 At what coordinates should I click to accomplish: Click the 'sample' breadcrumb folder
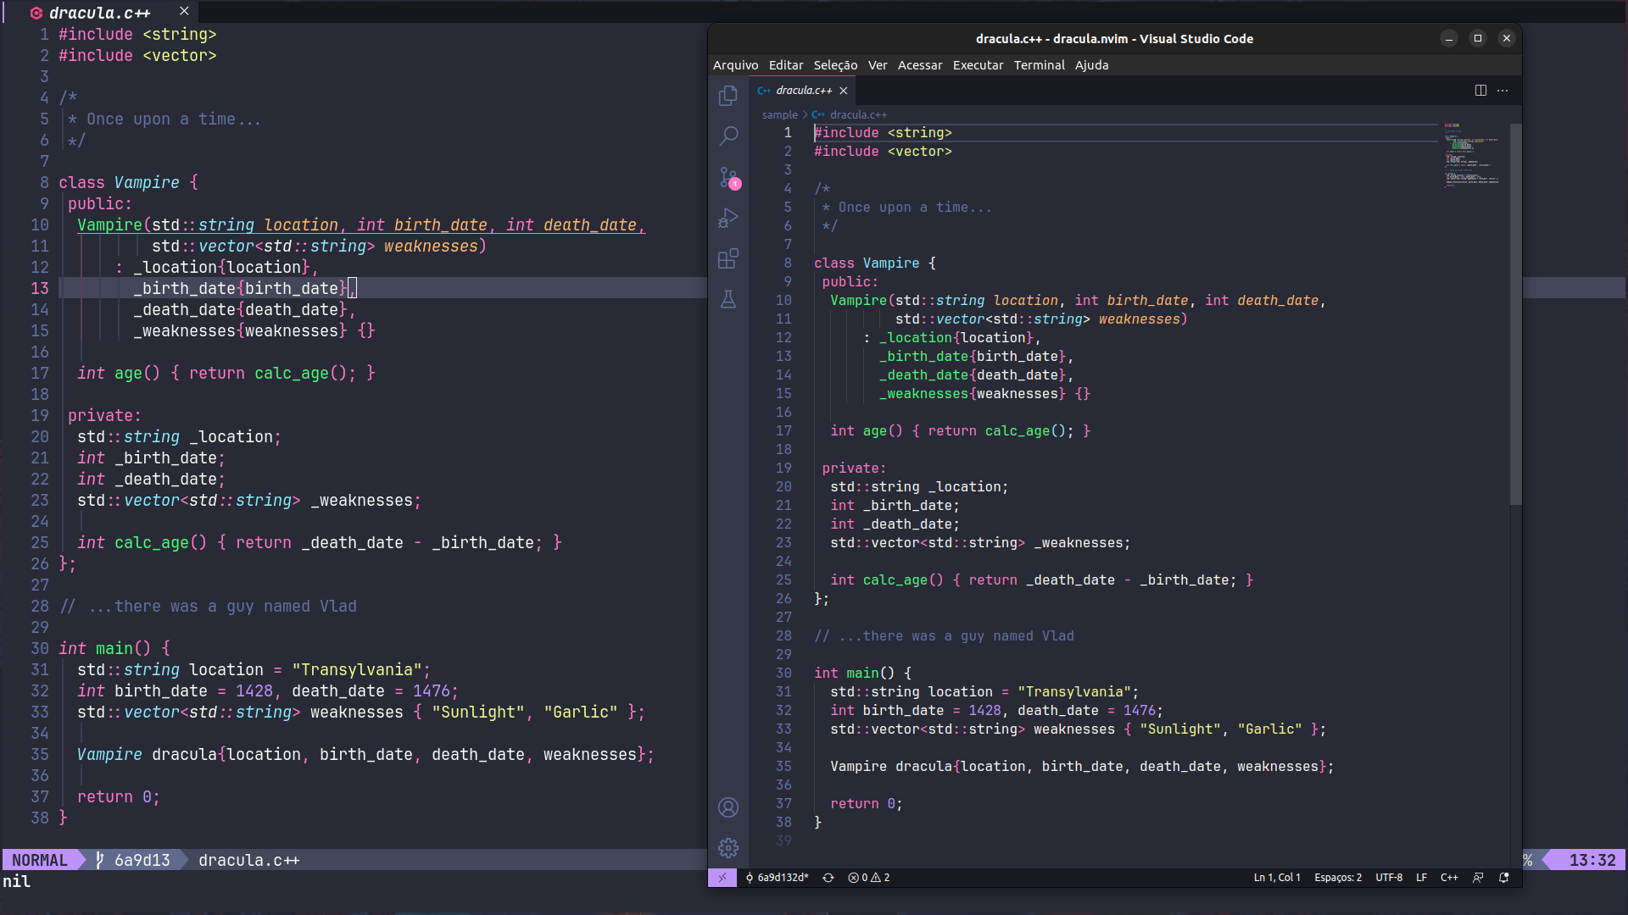tap(779, 115)
